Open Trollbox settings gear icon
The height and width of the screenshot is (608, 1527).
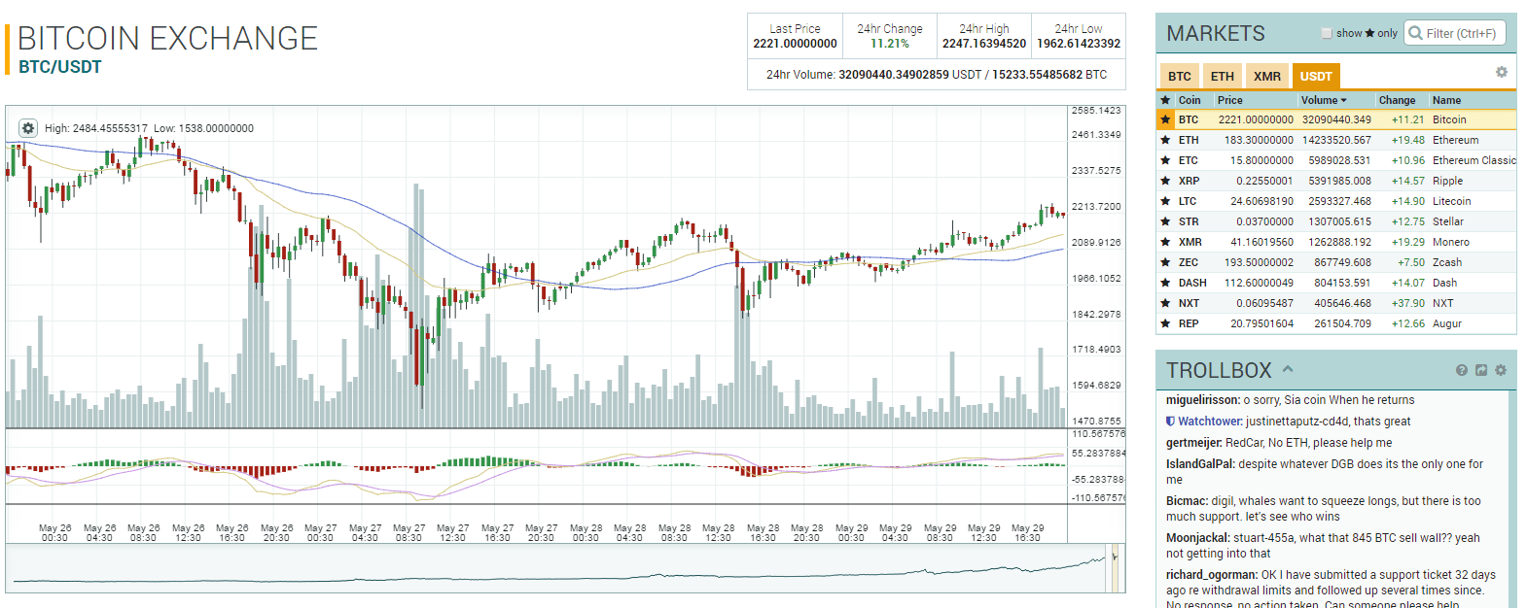[1501, 370]
